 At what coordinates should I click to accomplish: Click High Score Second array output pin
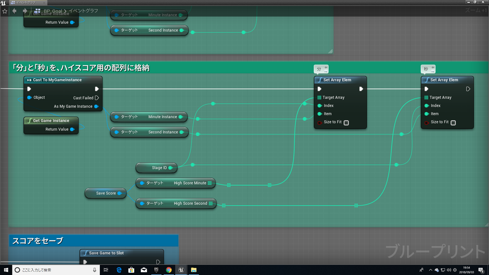click(211, 203)
